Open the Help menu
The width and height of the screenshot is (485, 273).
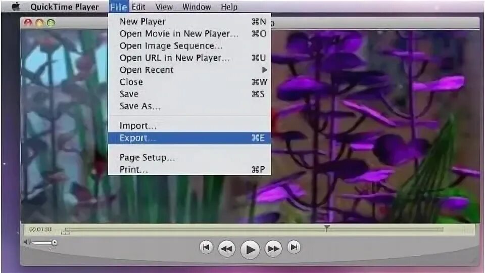pyautogui.click(x=229, y=7)
